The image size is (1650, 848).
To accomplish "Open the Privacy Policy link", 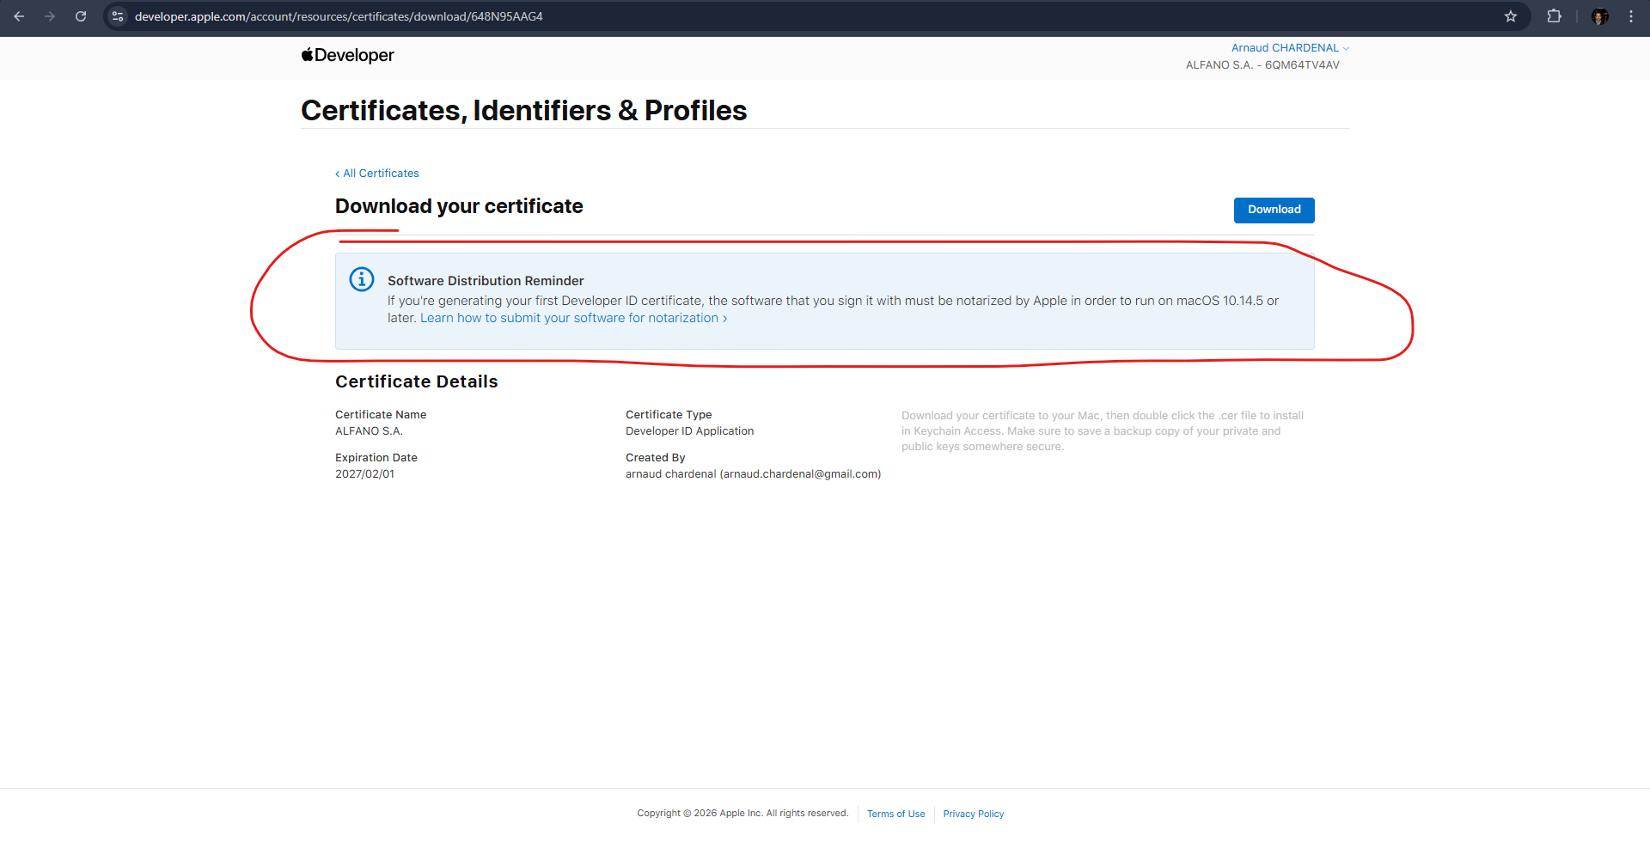I will 974,814.
